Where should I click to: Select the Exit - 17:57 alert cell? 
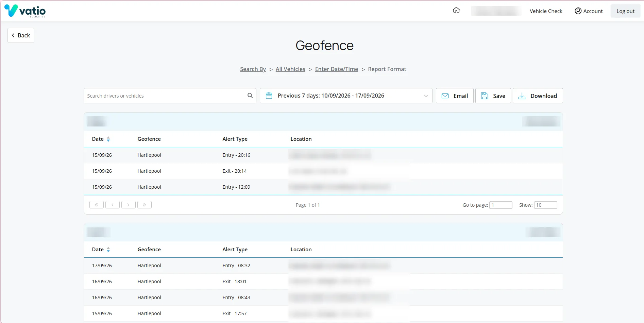[x=235, y=313]
